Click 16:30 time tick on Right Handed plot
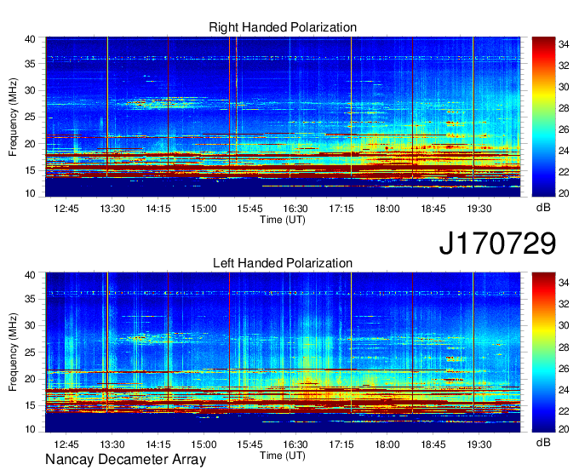The image size is (579, 470). [x=295, y=209]
